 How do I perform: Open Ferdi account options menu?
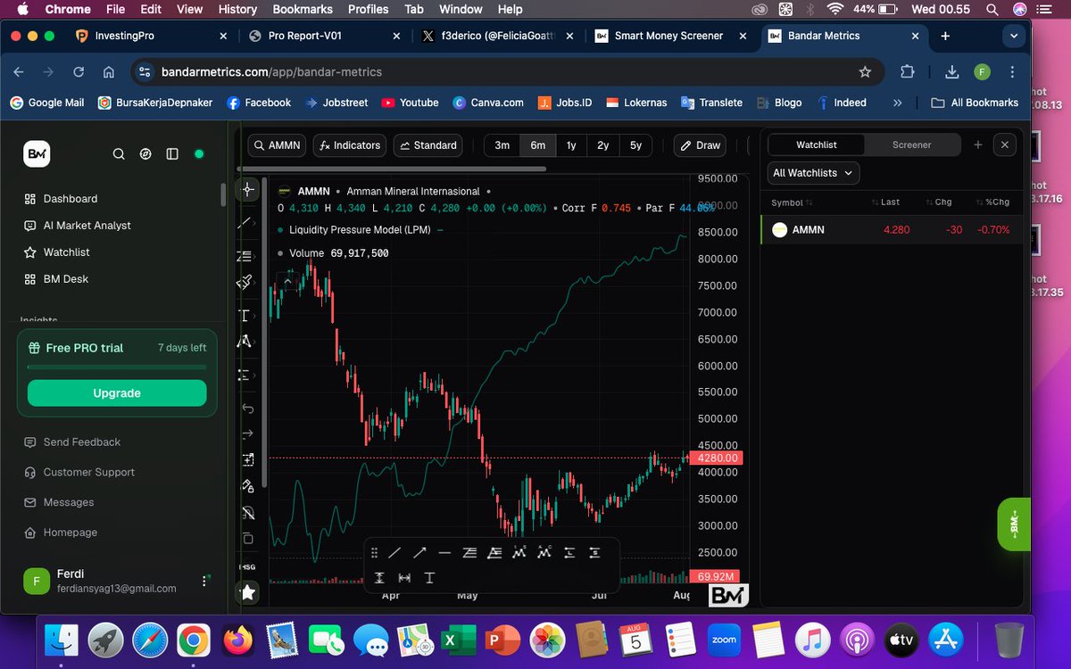coord(204,581)
